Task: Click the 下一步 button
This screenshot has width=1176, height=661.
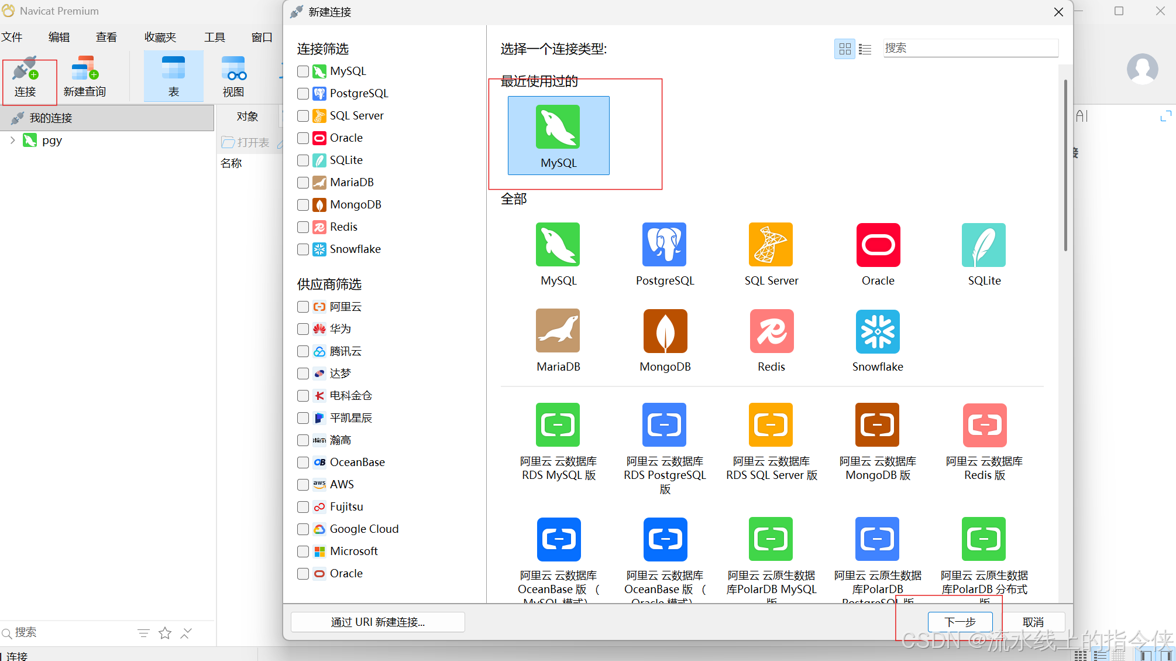Action: (960, 622)
